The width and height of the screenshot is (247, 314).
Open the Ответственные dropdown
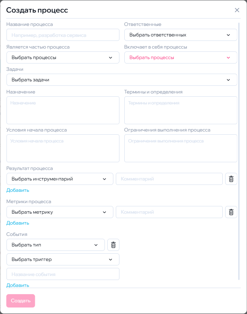pyautogui.click(x=181, y=35)
